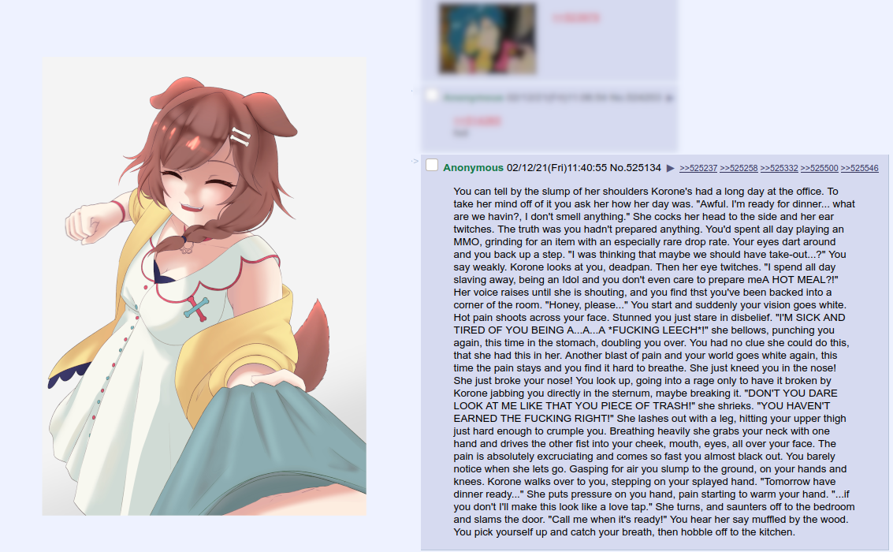Hide post 525134 using its side arrows
This screenshot has width=893, height=552.
415,161
